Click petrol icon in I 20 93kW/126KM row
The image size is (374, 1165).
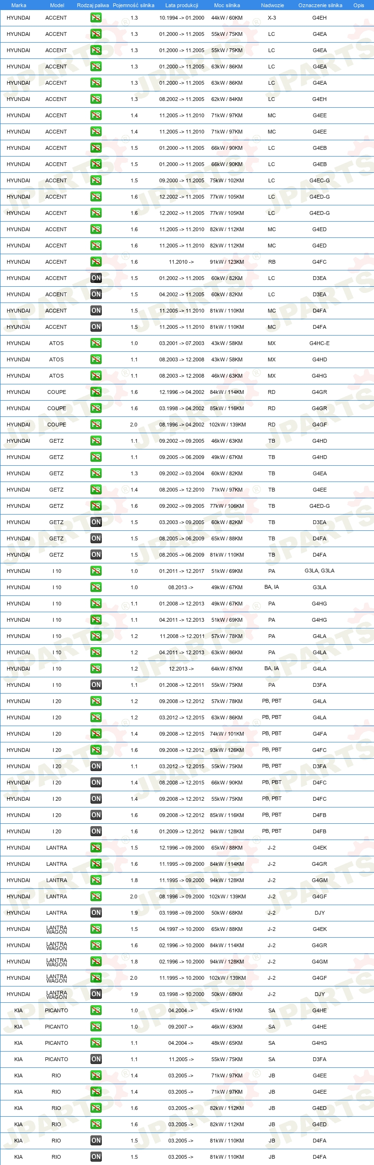click(x=96, y=750)
